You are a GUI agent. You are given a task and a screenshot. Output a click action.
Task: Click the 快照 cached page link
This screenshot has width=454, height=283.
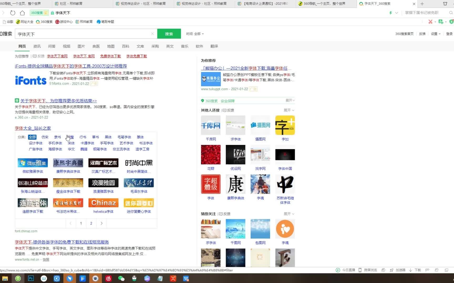tap(46, 259)
